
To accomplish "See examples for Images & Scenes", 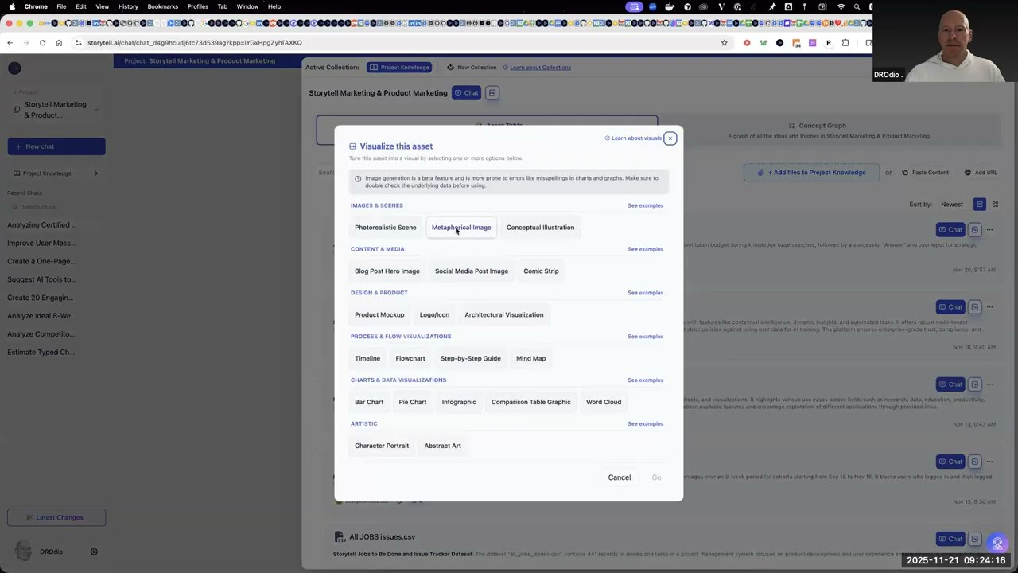I will 645,206.
